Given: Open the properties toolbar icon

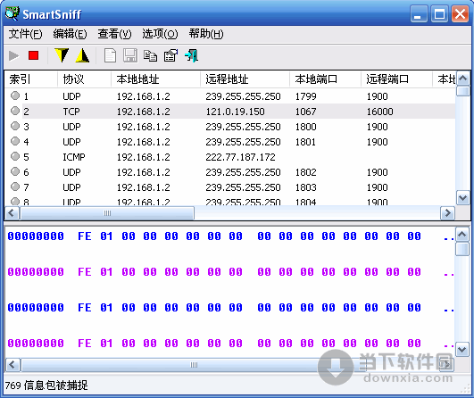Looking at the screenshot, I should tap(170, 56).
